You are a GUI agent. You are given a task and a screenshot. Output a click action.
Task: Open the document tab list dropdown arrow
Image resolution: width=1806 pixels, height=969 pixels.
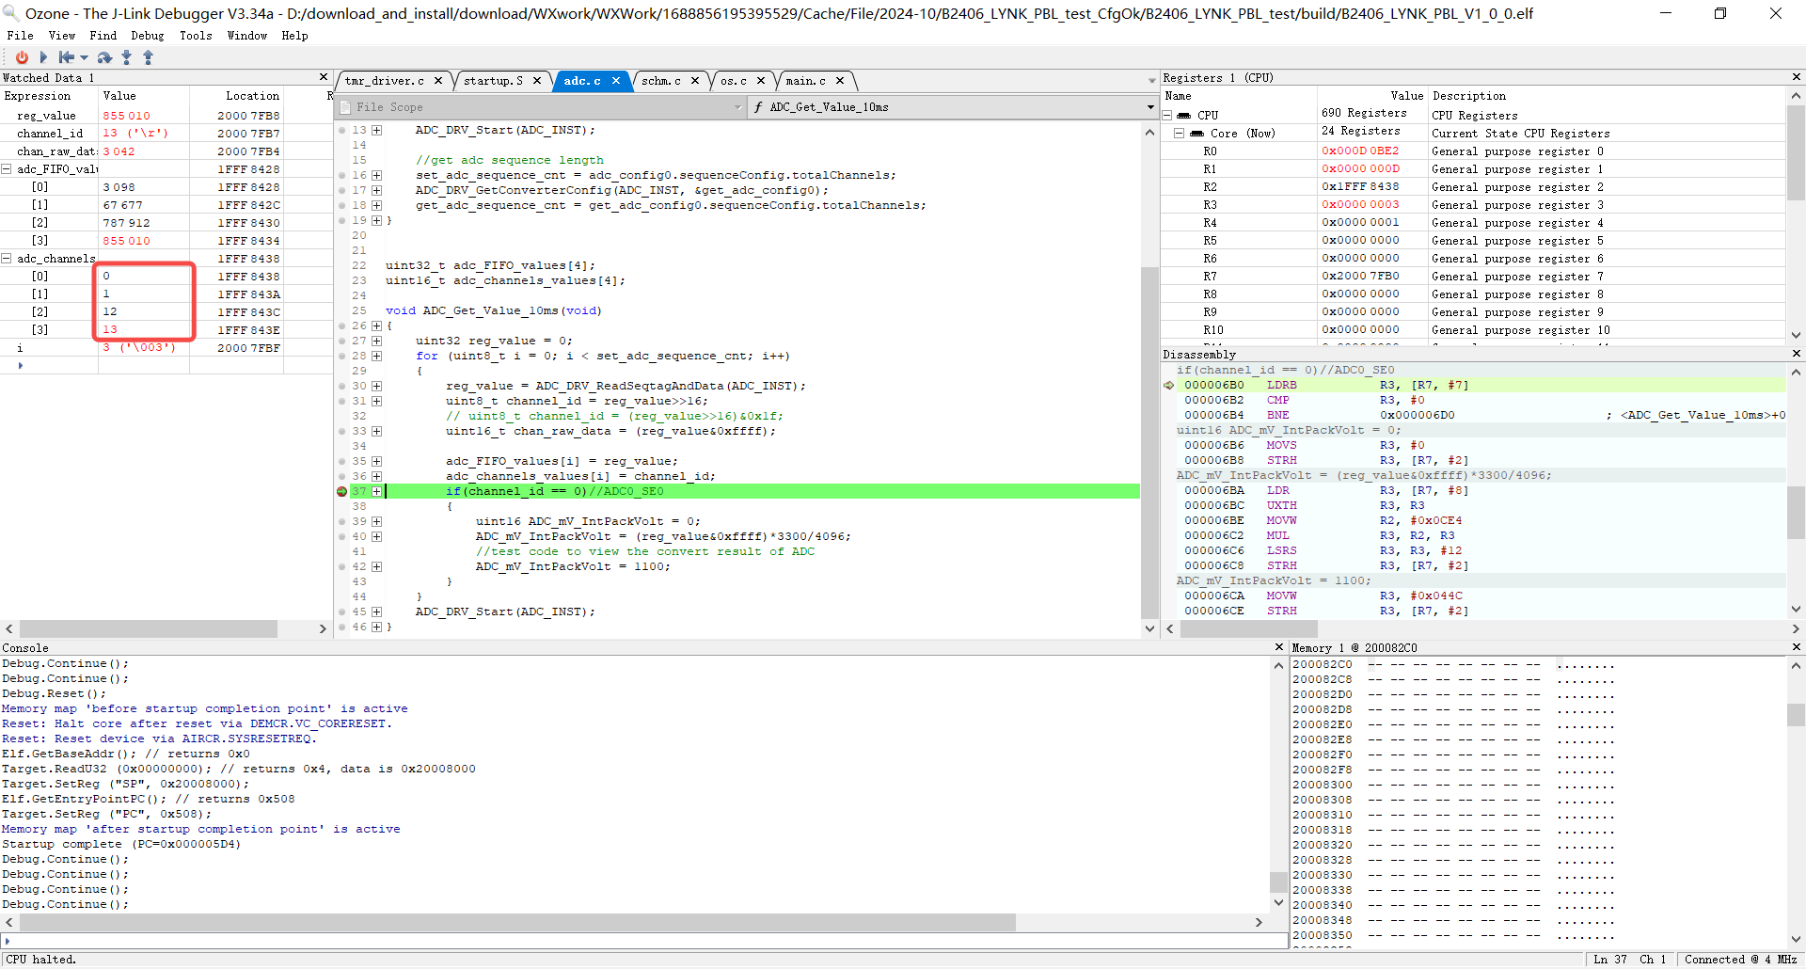pyautogui.click(x=1151, y=81)
